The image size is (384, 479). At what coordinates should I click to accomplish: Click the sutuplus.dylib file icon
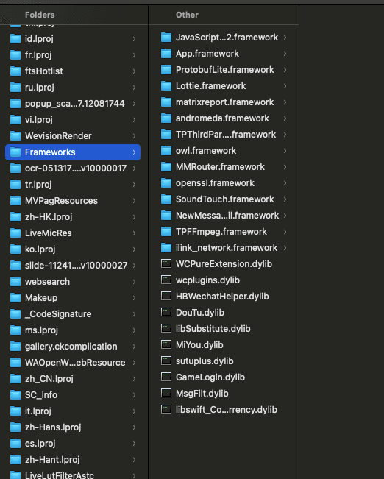166,361
